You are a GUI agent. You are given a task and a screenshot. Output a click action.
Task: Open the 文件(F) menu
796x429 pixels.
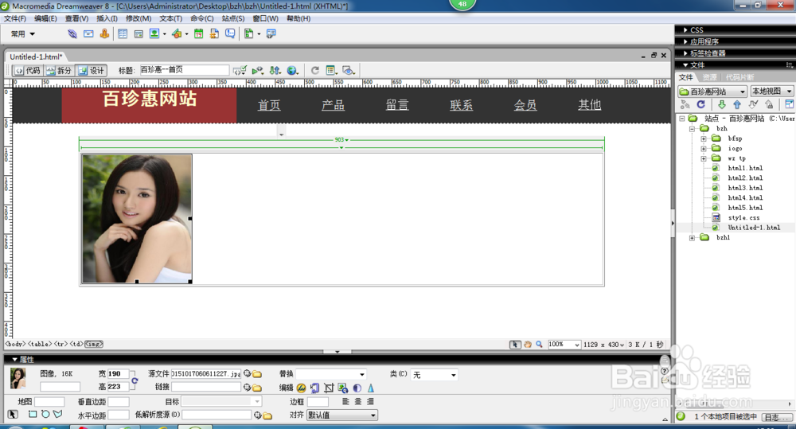(15, 18)
